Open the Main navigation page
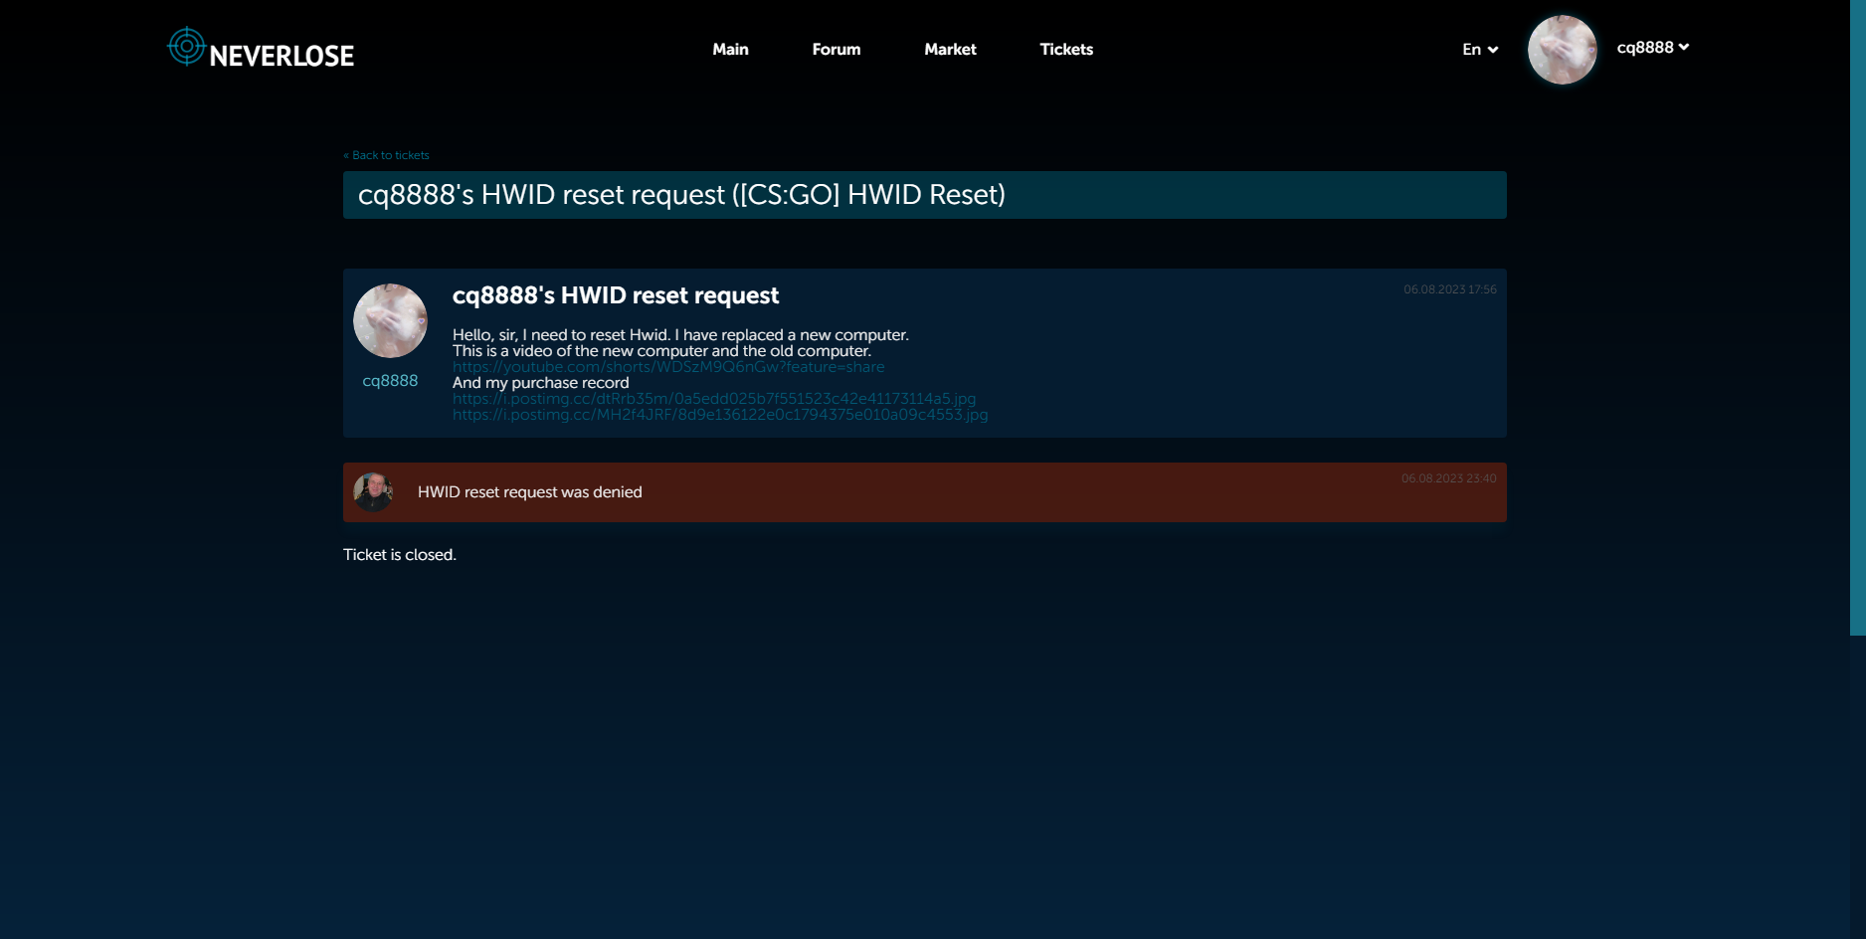The height and width of the screenshot is (939, 1866). (730, 49)
